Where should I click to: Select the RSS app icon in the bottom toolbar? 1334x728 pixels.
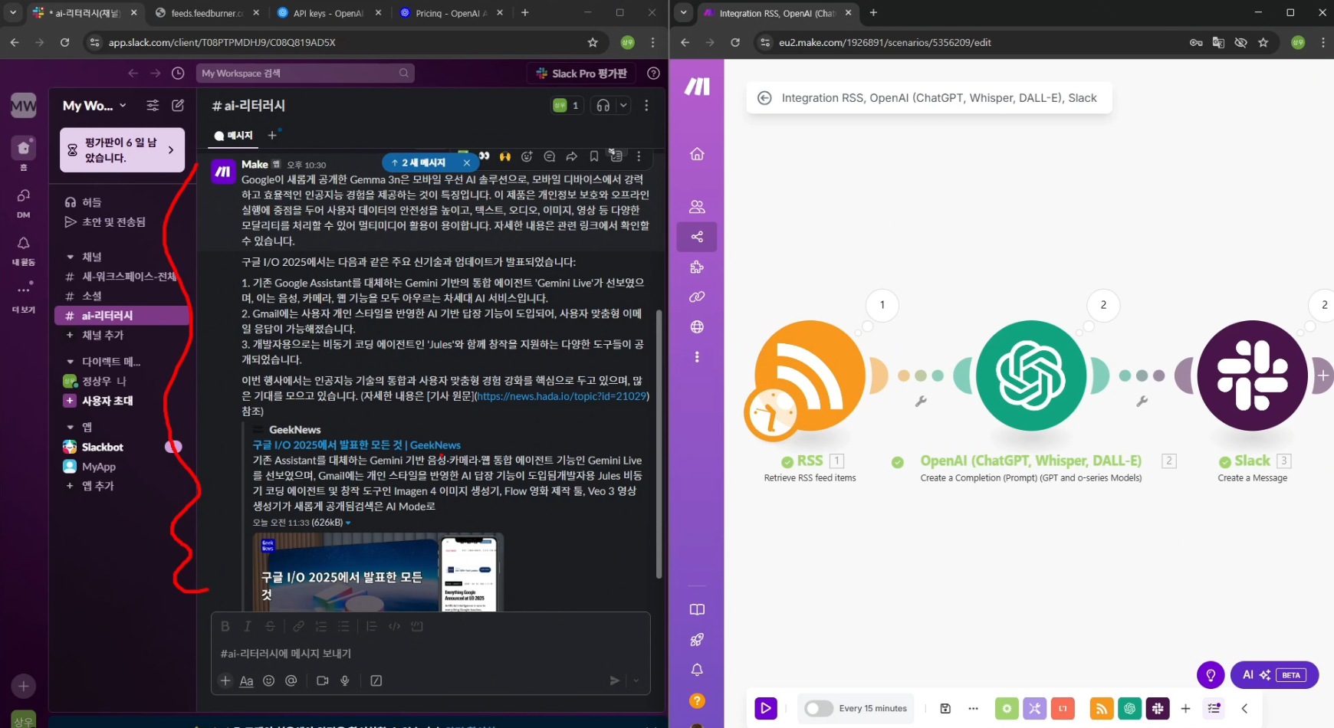[1102, 708]
